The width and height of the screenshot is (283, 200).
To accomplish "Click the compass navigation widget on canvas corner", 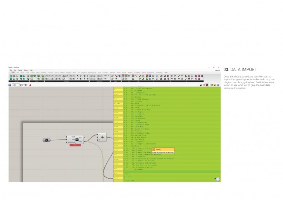I will 217,179.
